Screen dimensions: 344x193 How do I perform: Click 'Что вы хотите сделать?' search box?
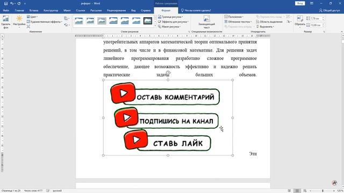(196, 10)
